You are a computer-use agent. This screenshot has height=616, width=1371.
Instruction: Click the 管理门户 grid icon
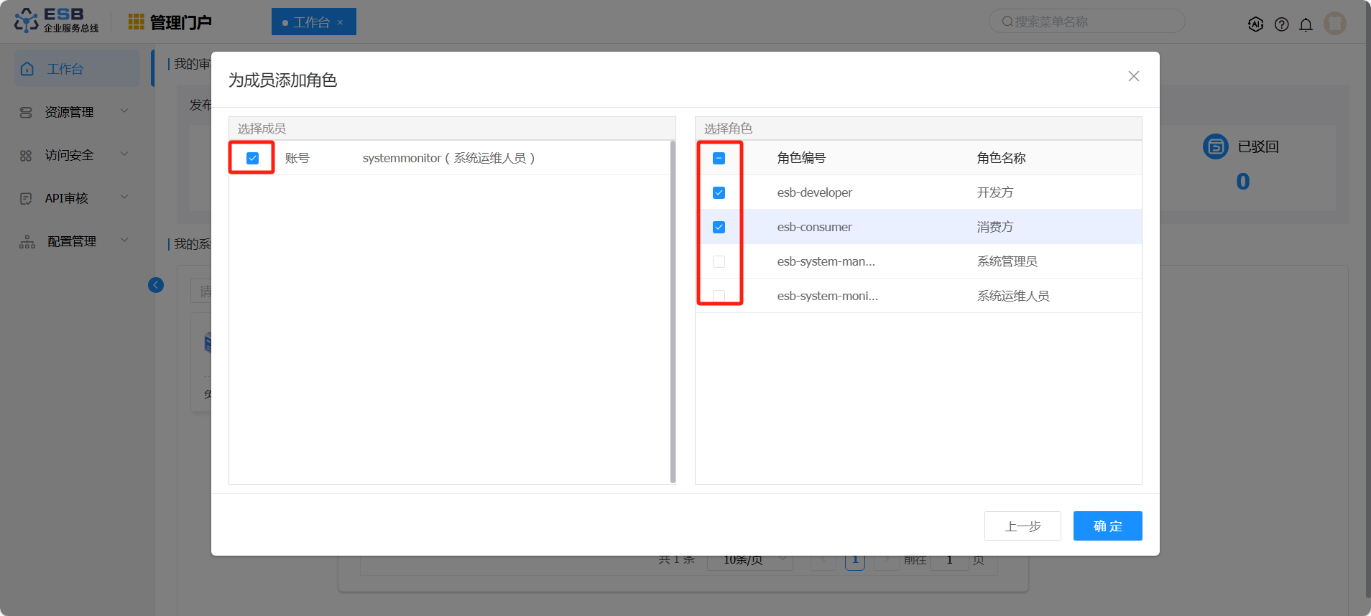click(136, 22)
